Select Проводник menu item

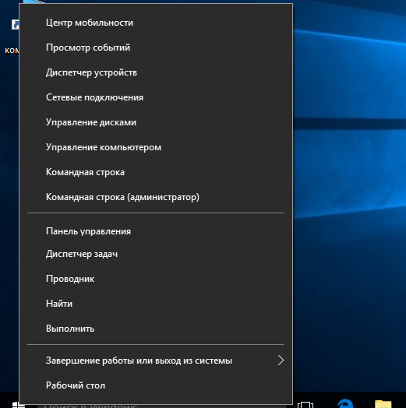[x=156, y=279]
